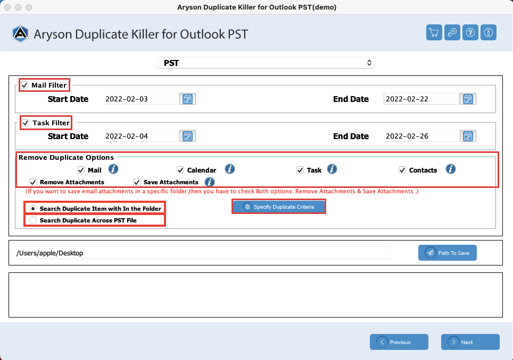Select Search Duplicate Across PST File
Image resolution: width=513 pixels, height=360 pixels.
coord(32,220)
